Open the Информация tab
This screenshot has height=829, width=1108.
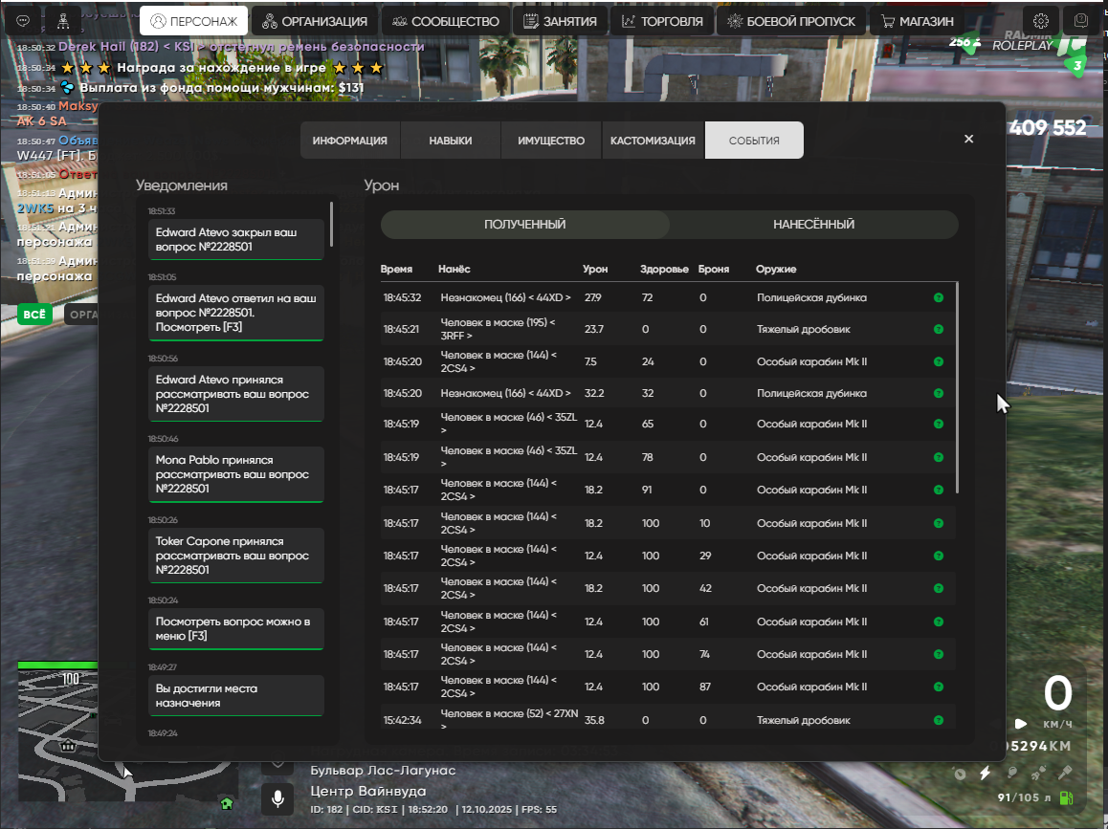point(349,141)
